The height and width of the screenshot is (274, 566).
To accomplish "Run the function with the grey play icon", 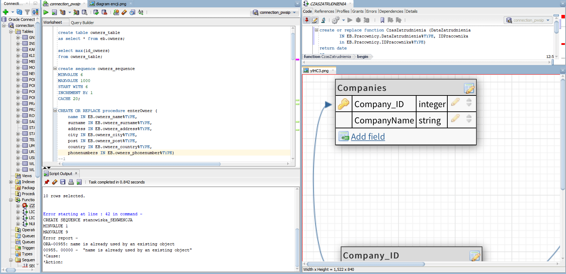I will [350, 20].
